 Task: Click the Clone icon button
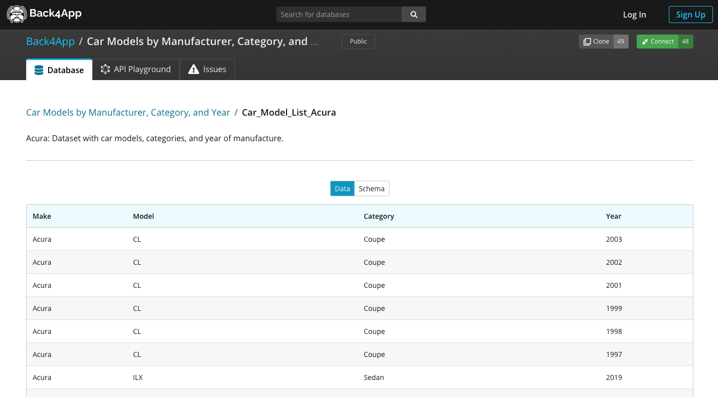click(x=596, y=42)
